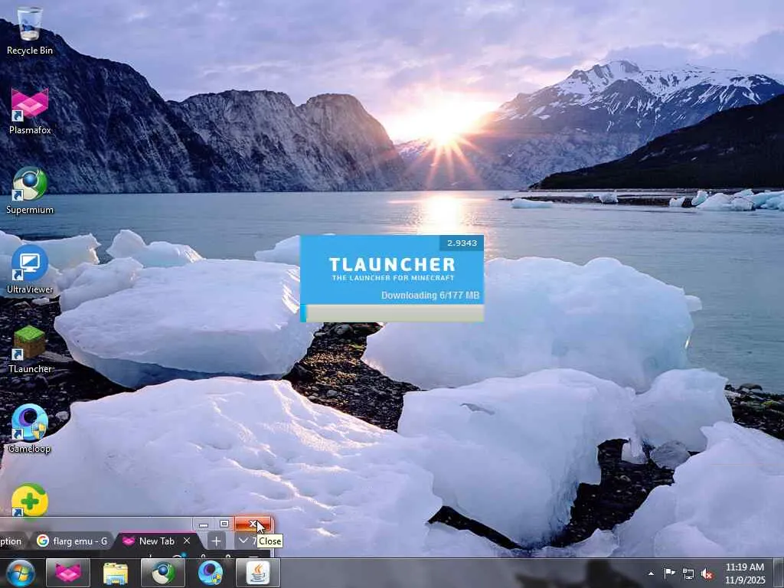Switch to Supermium on the taskbar
The width and height of the screenshot is (784, 588).
tap(163, 573)
